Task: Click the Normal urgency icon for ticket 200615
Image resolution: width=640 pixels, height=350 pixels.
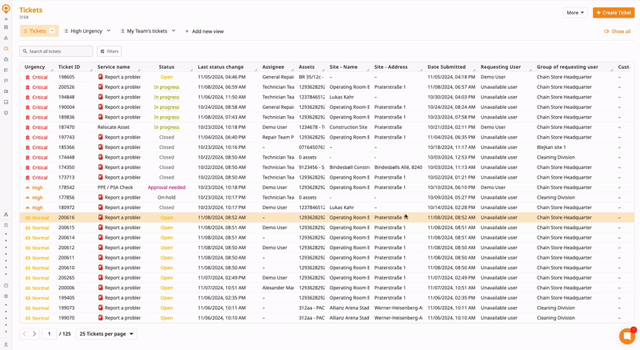Action: point(27,228)
